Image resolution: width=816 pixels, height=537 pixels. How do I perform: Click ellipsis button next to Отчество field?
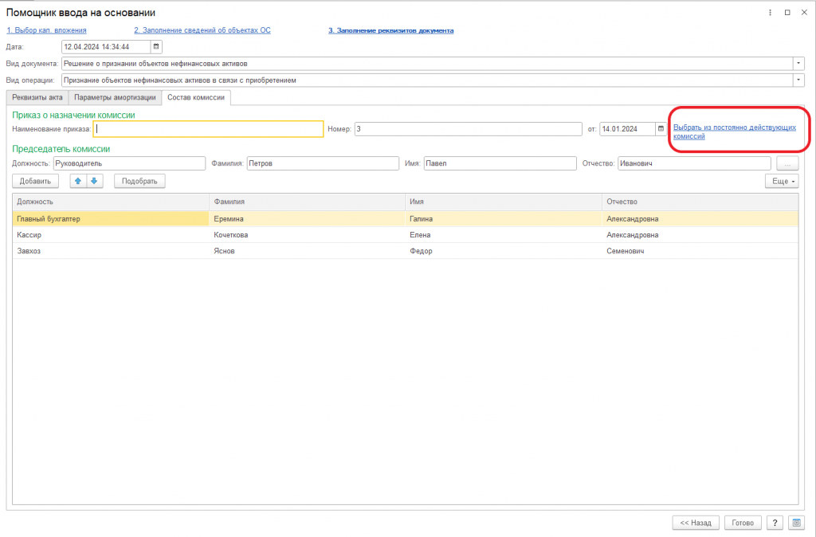[x=787, y=163]
